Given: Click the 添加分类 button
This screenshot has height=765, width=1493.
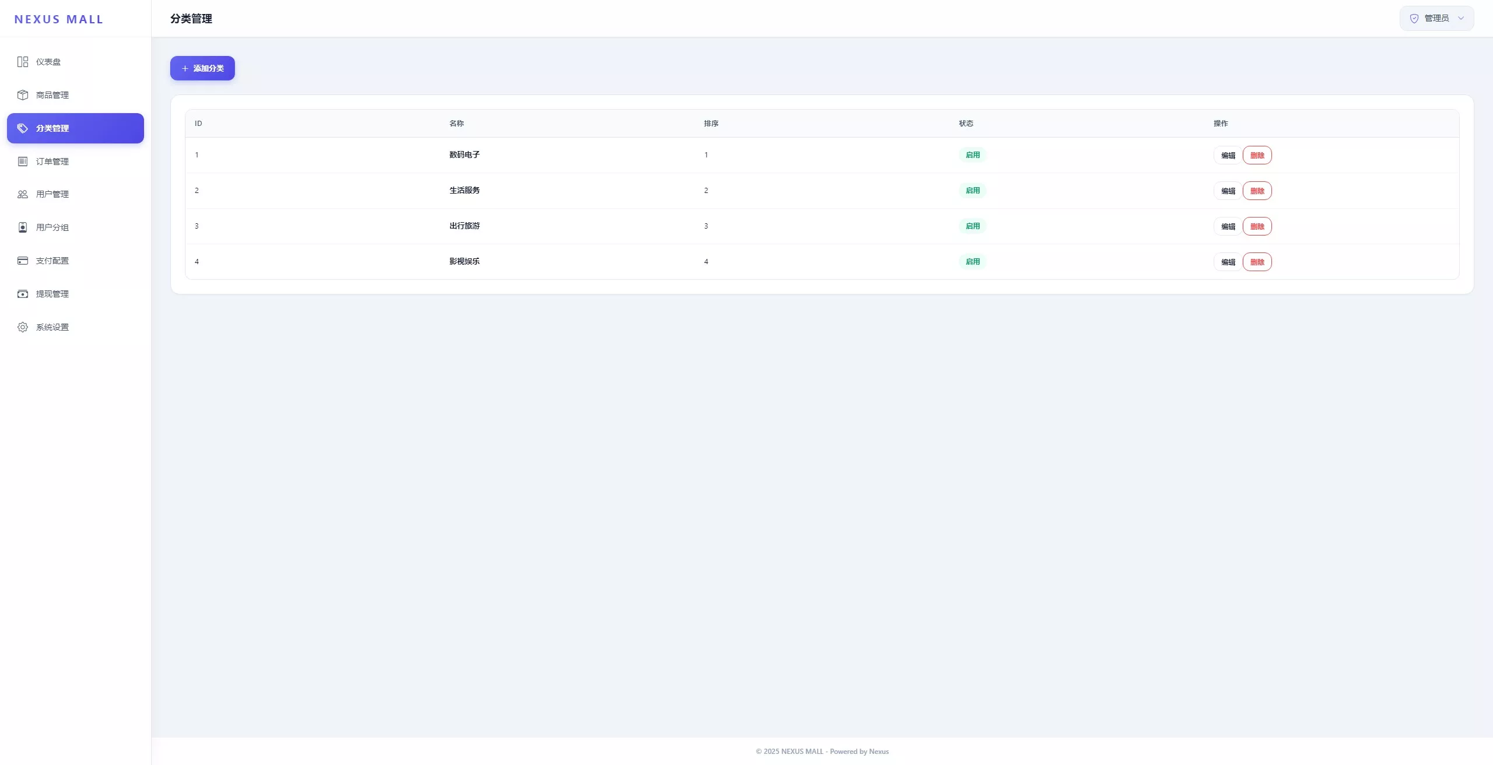Looking at the screenshot, I should (202, 68).
